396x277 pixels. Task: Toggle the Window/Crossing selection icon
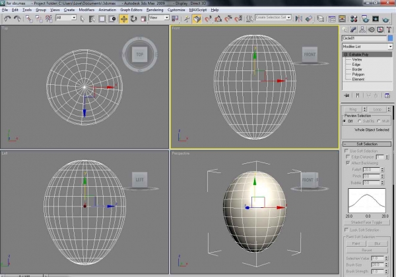(112, 19)
